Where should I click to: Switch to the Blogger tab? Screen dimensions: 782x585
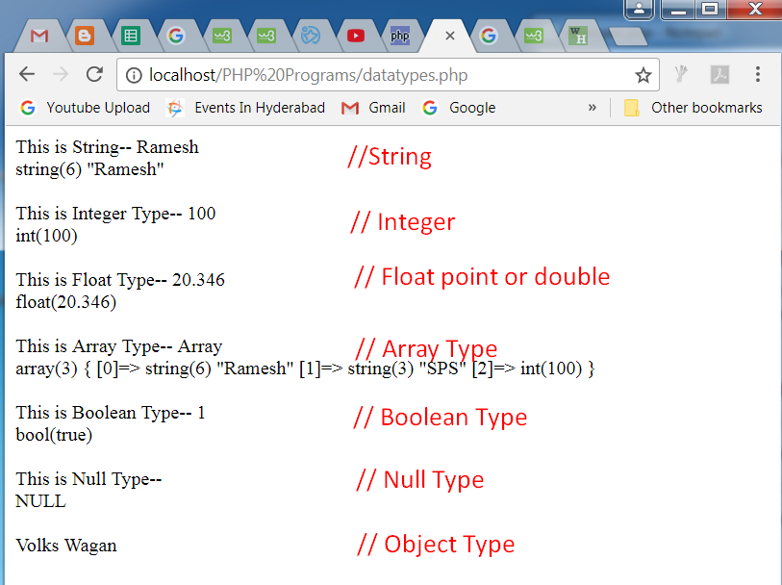[x=84, y=34]
